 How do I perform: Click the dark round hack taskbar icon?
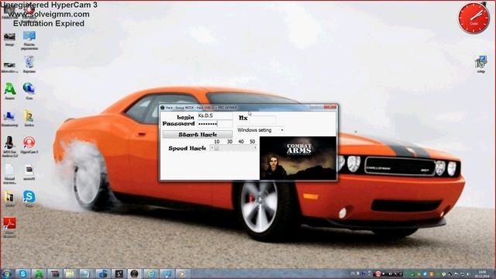pyautogui.click(x=134, y=274)
